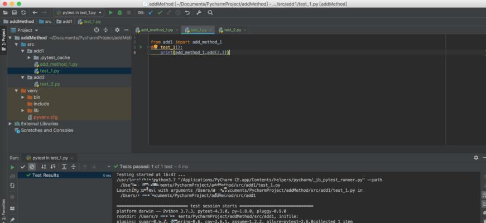Click Collapse All in test toolbar
Screen dimensions: 486x223
pos(74,167)
